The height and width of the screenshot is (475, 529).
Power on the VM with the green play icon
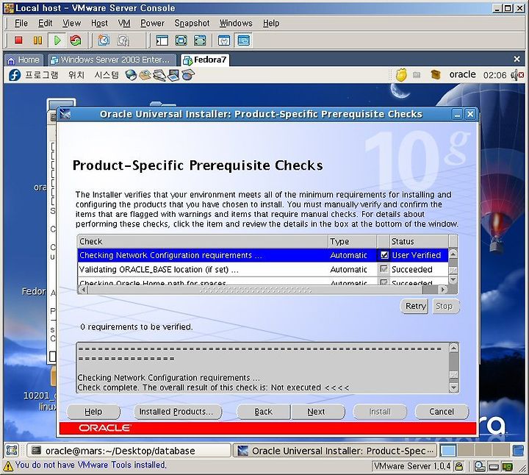(57, 40)
